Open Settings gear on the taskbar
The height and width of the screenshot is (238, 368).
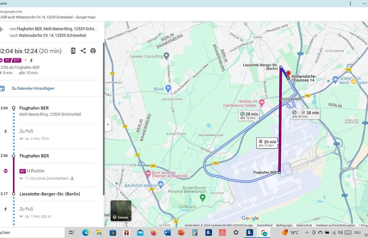click(x=236, y=233)
